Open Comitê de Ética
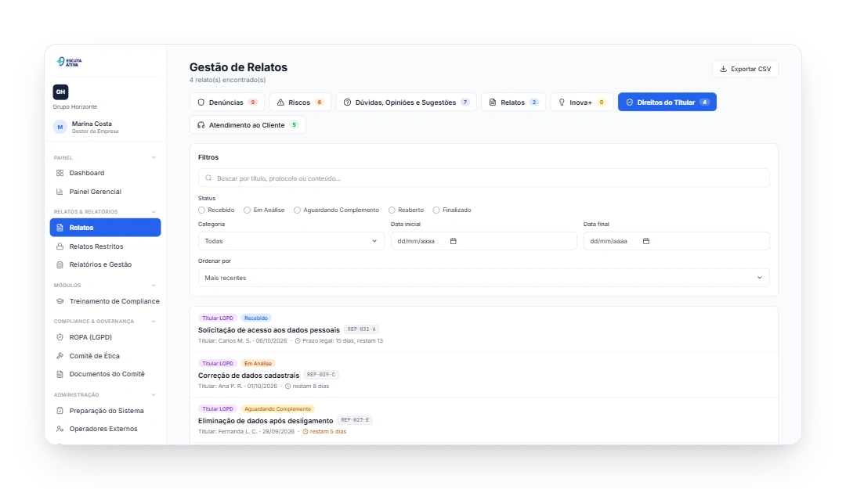 pos(105,356)
